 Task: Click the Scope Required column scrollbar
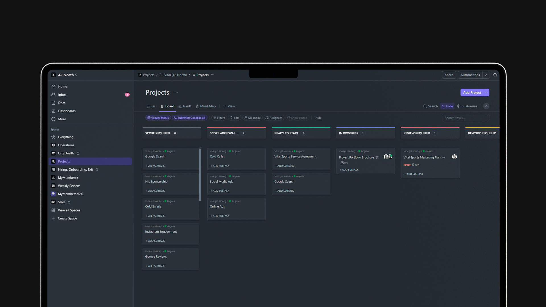click(200, 174)
